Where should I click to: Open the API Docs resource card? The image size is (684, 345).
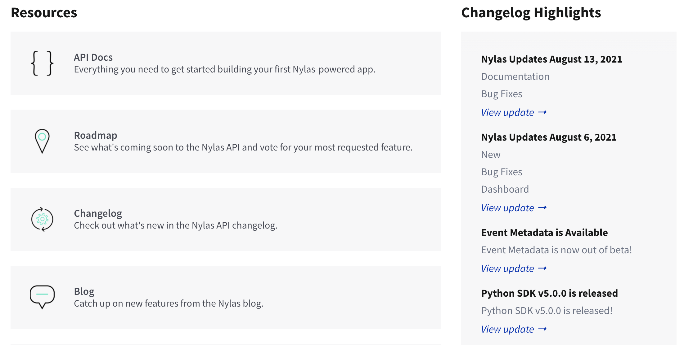[226, 63]
